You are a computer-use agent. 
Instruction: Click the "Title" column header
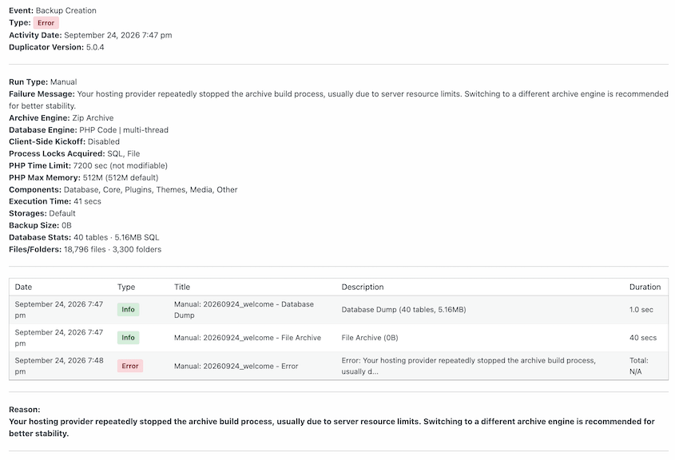tap(182, 287)
